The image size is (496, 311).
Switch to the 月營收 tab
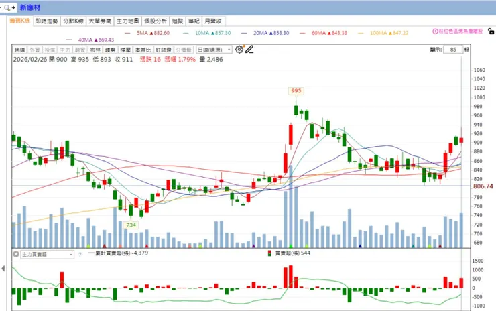(x=213, y=21)
